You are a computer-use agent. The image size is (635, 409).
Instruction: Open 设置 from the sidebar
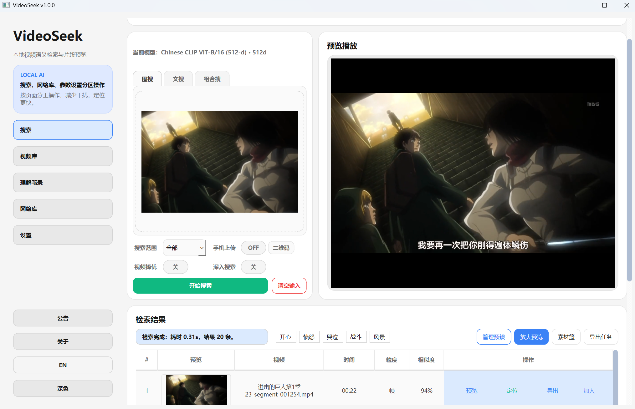[63, 235]
